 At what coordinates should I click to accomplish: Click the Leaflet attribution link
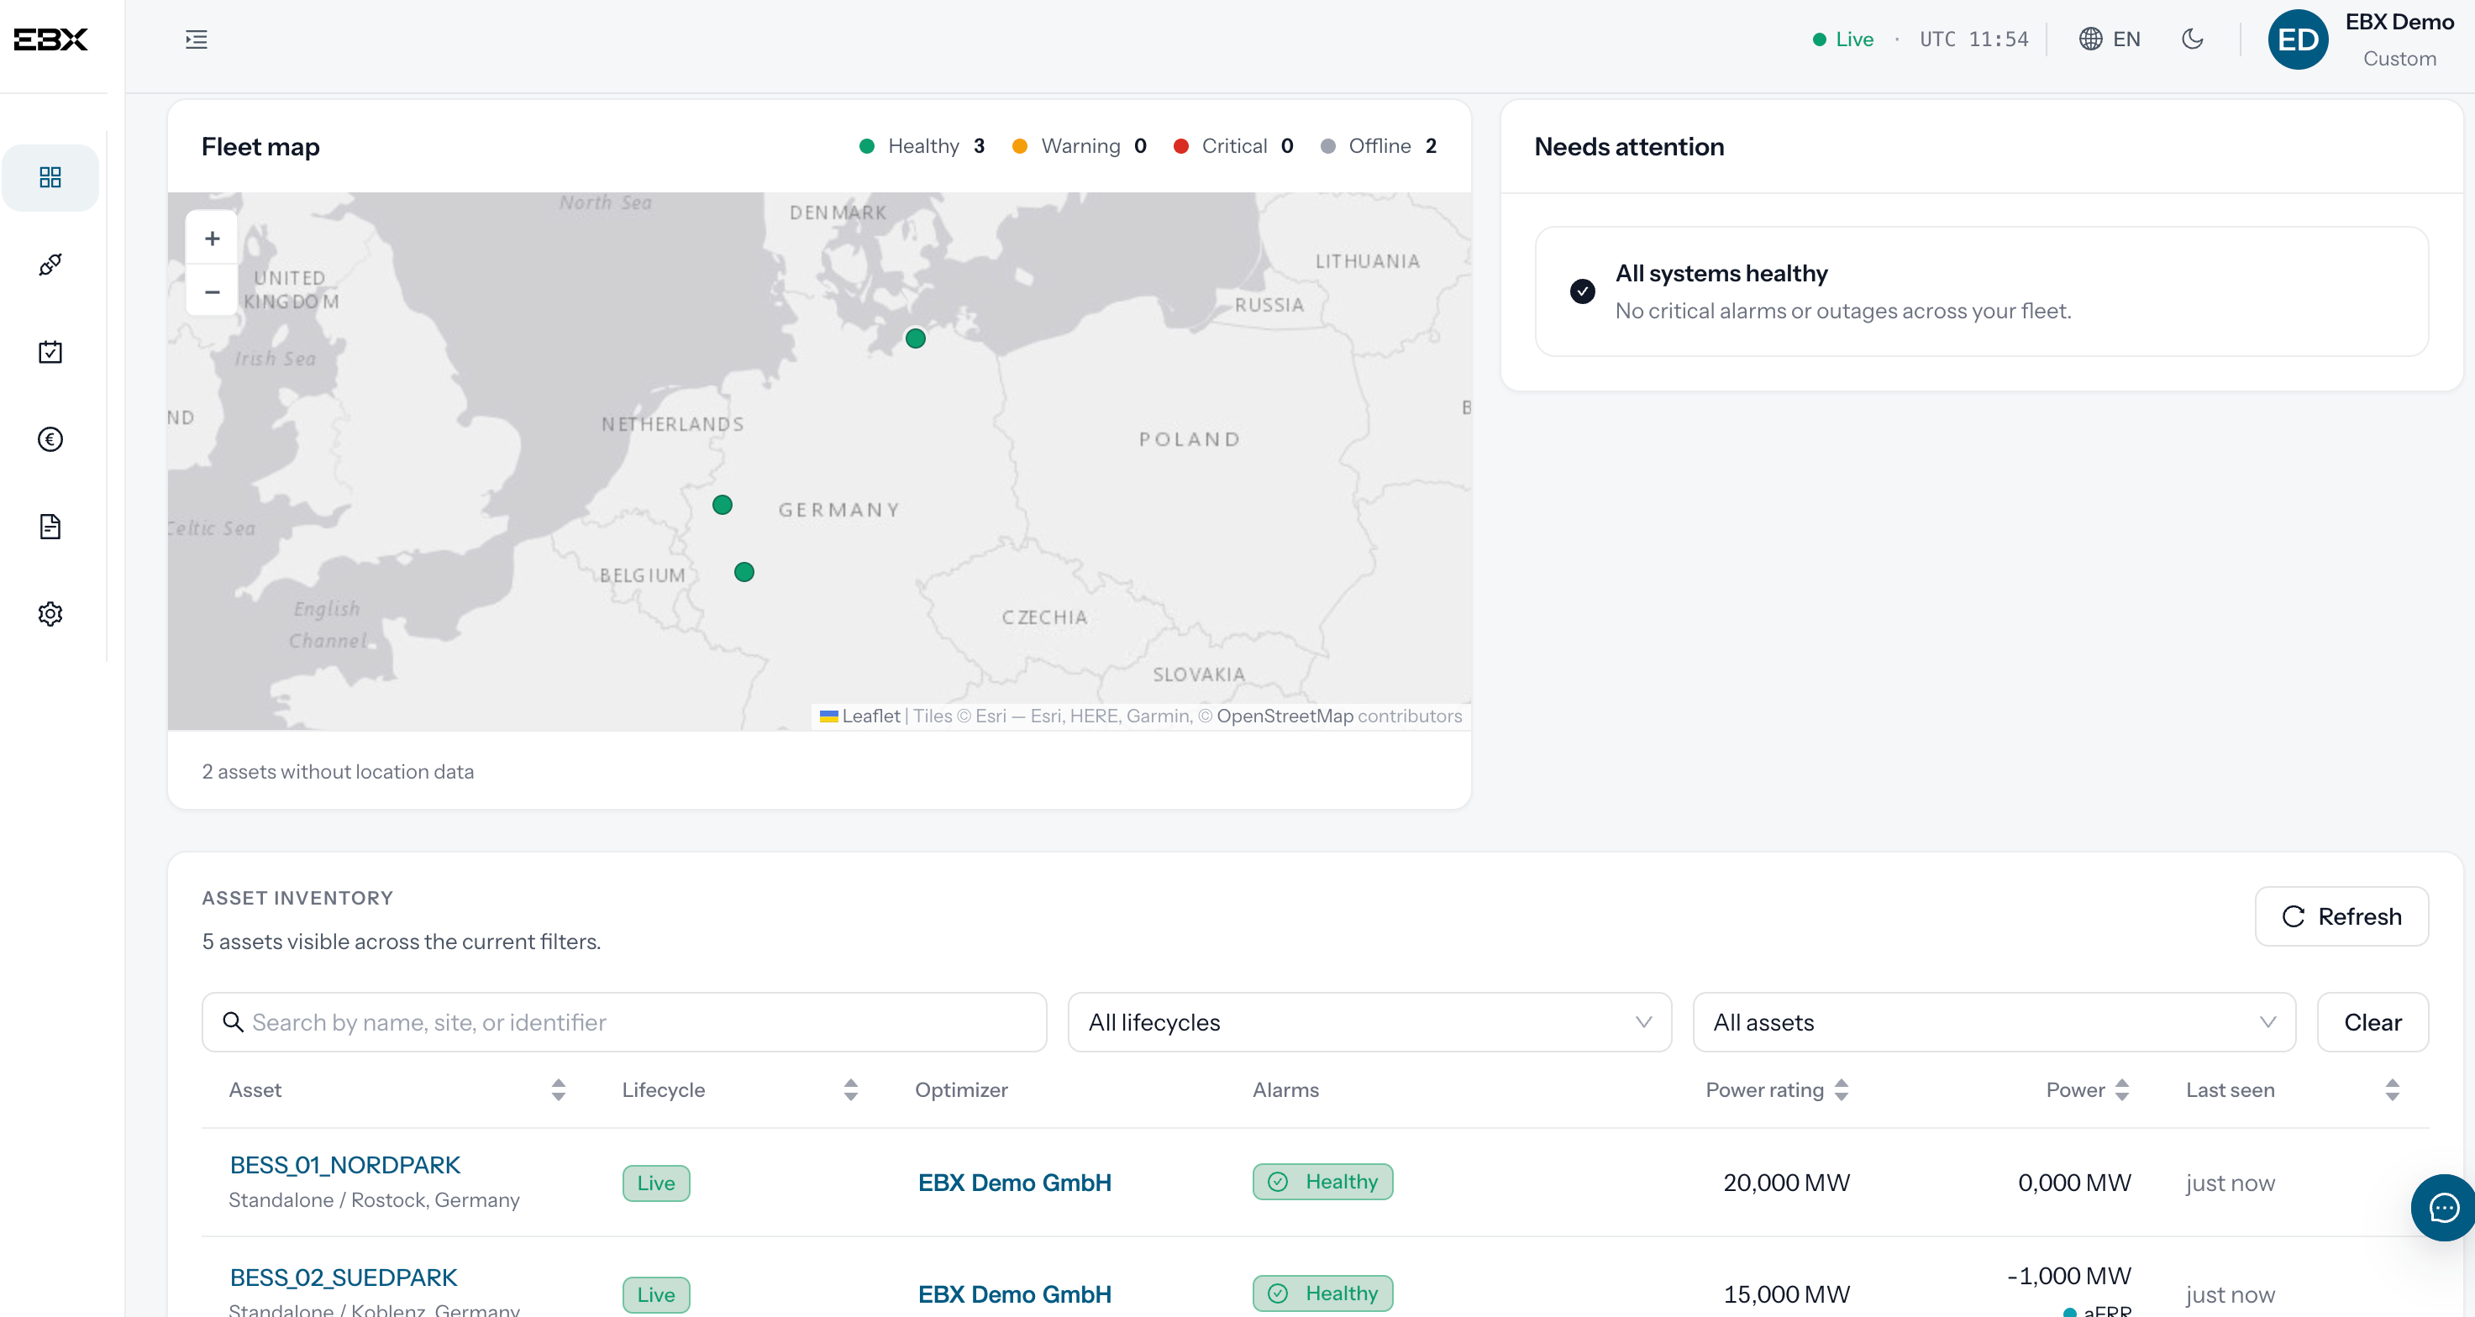point(870,716)
